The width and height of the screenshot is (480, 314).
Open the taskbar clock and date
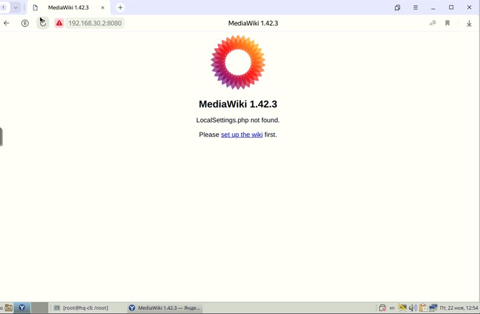coord(459,308)
